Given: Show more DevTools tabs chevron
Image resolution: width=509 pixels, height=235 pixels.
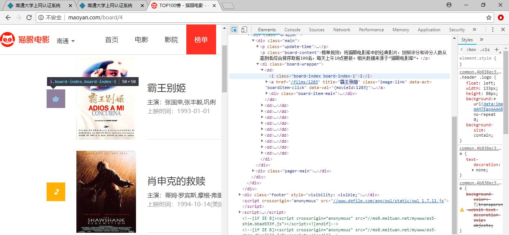Looking at the screenshot, I should 474,29.
